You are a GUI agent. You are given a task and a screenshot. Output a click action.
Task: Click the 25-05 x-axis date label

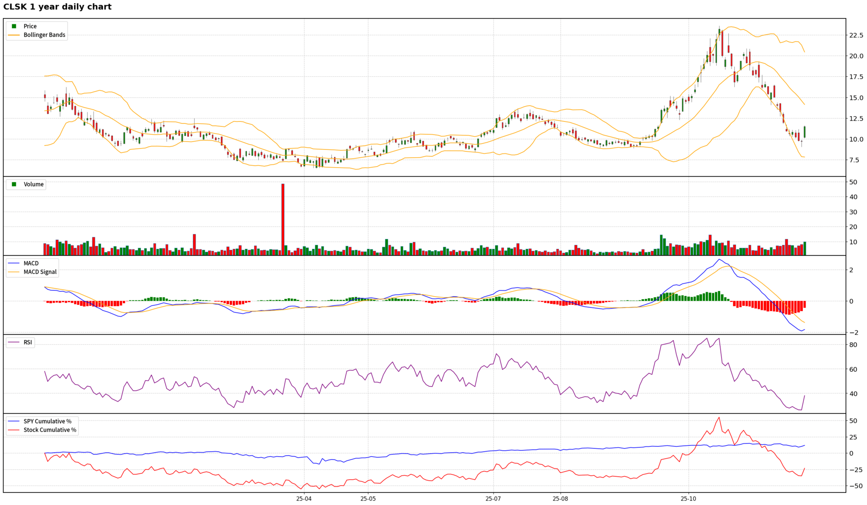[x=368, y=499]
